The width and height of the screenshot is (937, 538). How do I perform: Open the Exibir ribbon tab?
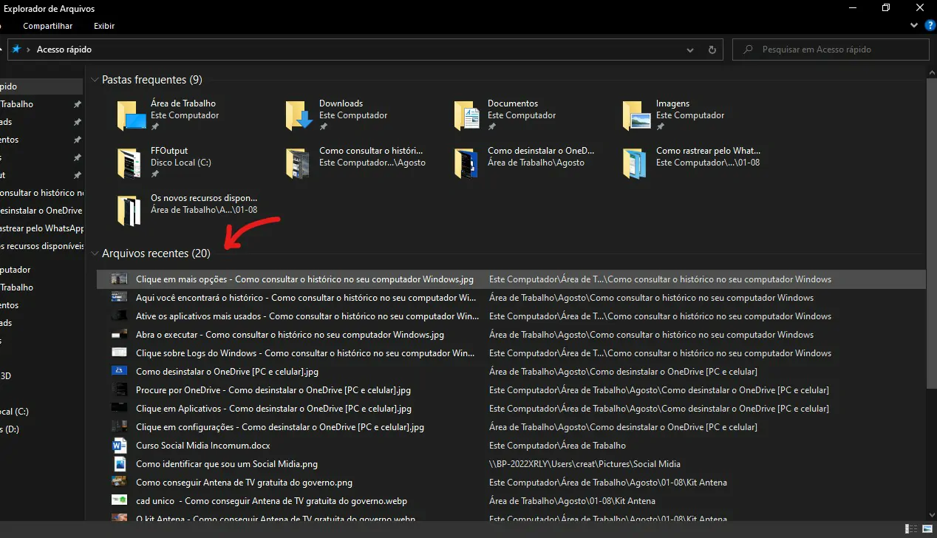tap(104, 26)
